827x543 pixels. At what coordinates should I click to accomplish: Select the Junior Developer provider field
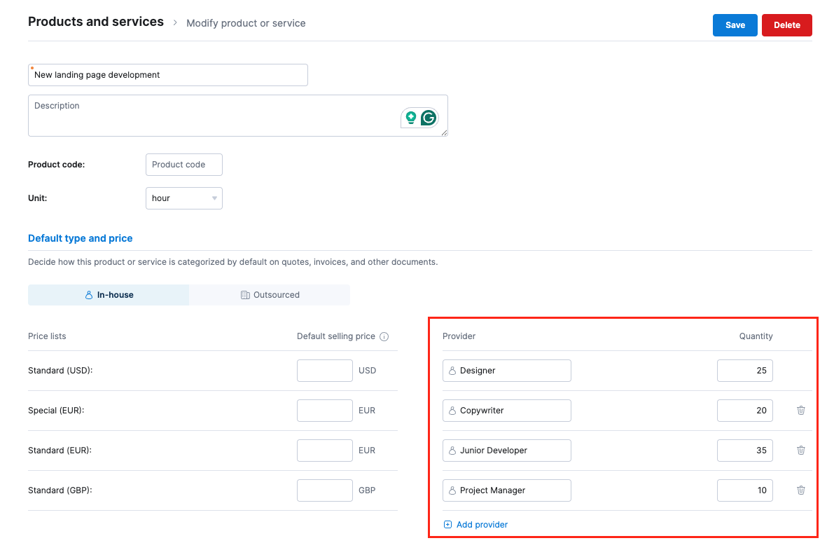pyautogui.click(x=506, y=450)
